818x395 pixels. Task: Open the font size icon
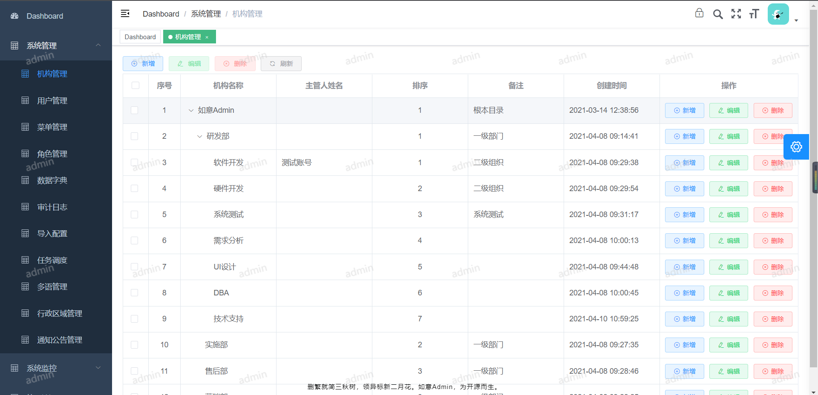[x=754, y=14]
